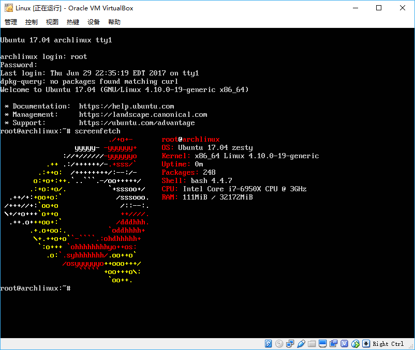The width and height of the screenshot is (415, 350).
Task: Click the VirtualBox icon in title bar
Action: tap(9, 8)
